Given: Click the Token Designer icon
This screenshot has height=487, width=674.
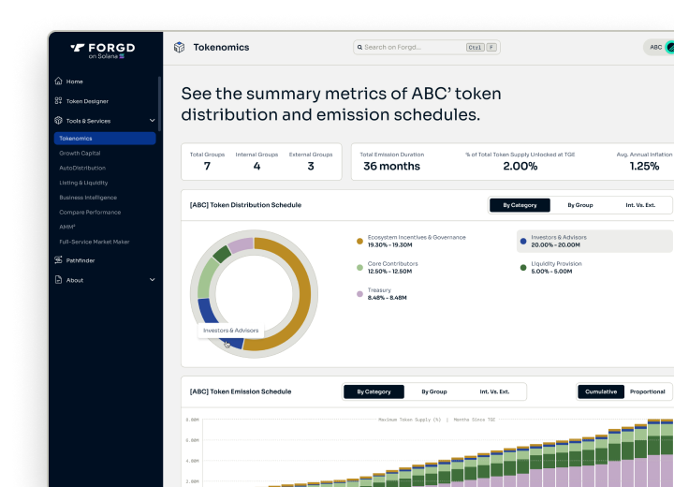Looking at the screenshot, I should [59, 101].
